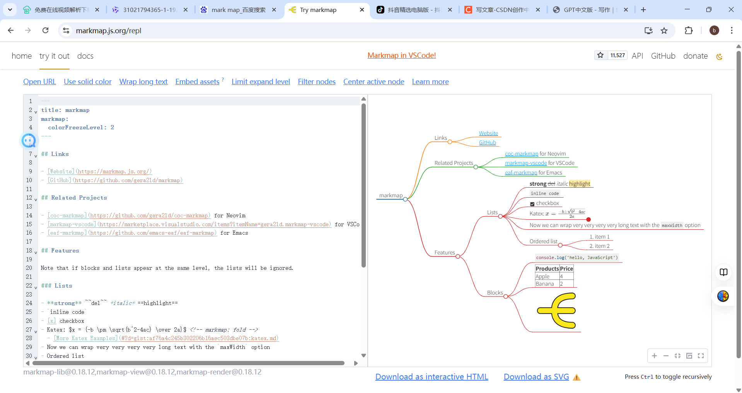This screenshot has width=742, height=393.
Task: Close the Try markmap tab
Action: point(362,10)
